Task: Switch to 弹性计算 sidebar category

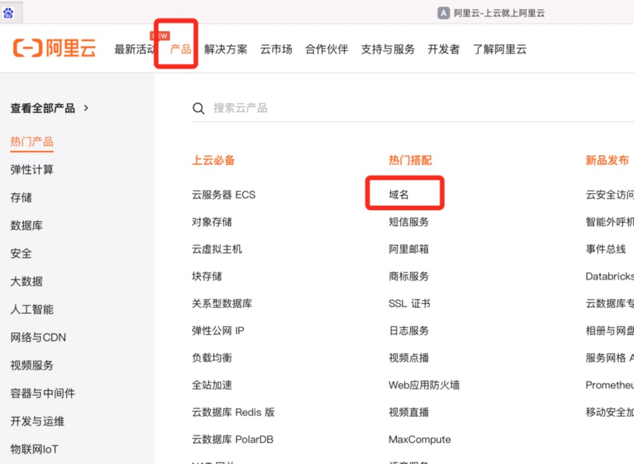Action: click(32, 169)
